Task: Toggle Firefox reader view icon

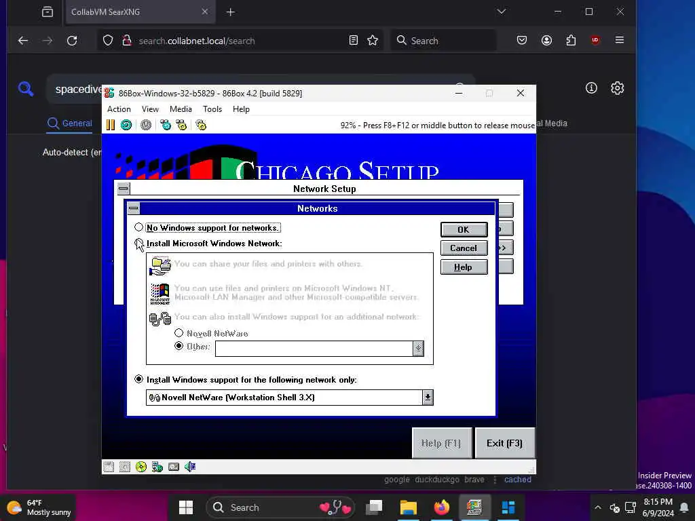Action: pyautogui.click(x=353, y=41)
